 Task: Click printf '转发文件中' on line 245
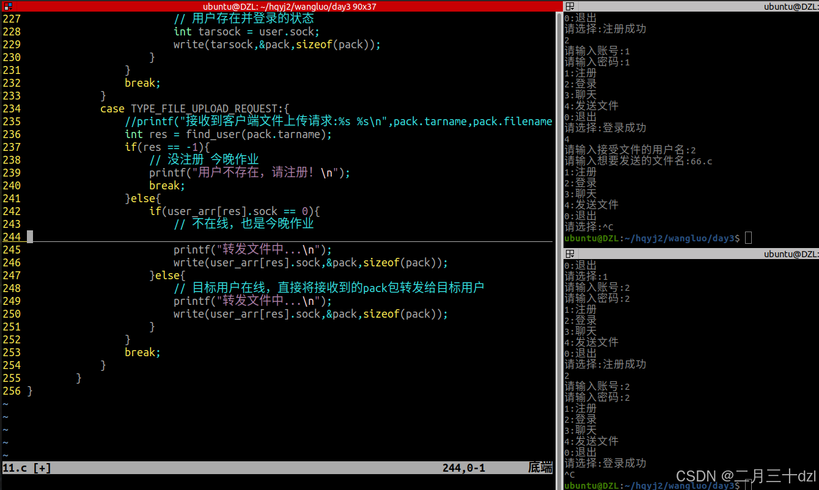pos(252,250)
